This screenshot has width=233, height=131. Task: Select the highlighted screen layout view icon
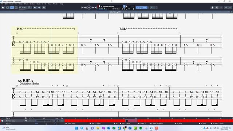point(12,7)
